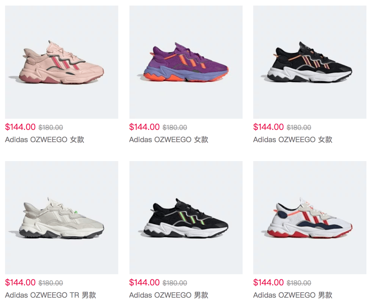Screen dimensions: 372x306
Task: Click the title under the pink shoe
Action: pyautogui.click(x=44, y=140)
